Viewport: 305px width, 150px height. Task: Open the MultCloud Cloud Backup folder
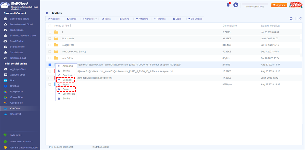(74, 52)
